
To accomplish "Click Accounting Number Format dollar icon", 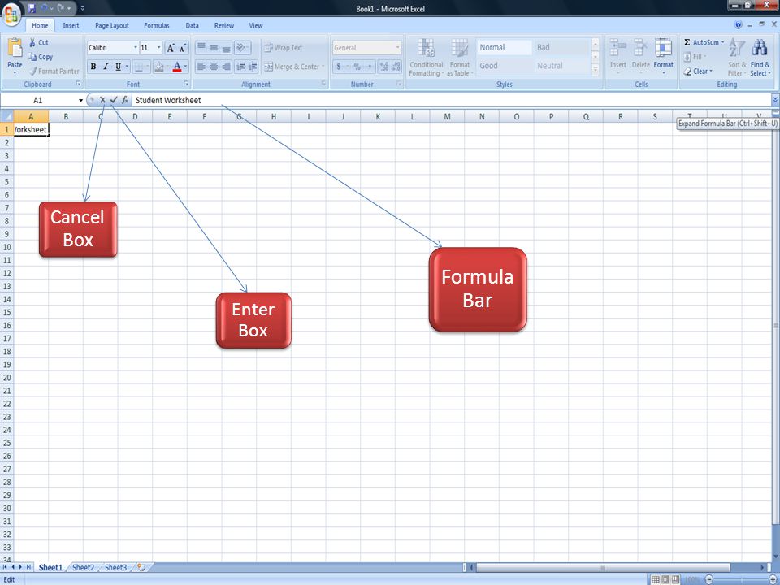I will click(x=339, y=67).
